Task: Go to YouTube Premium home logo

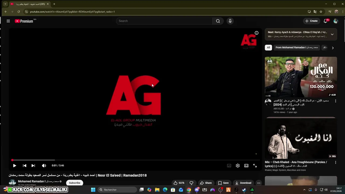Action: (24, 21)
